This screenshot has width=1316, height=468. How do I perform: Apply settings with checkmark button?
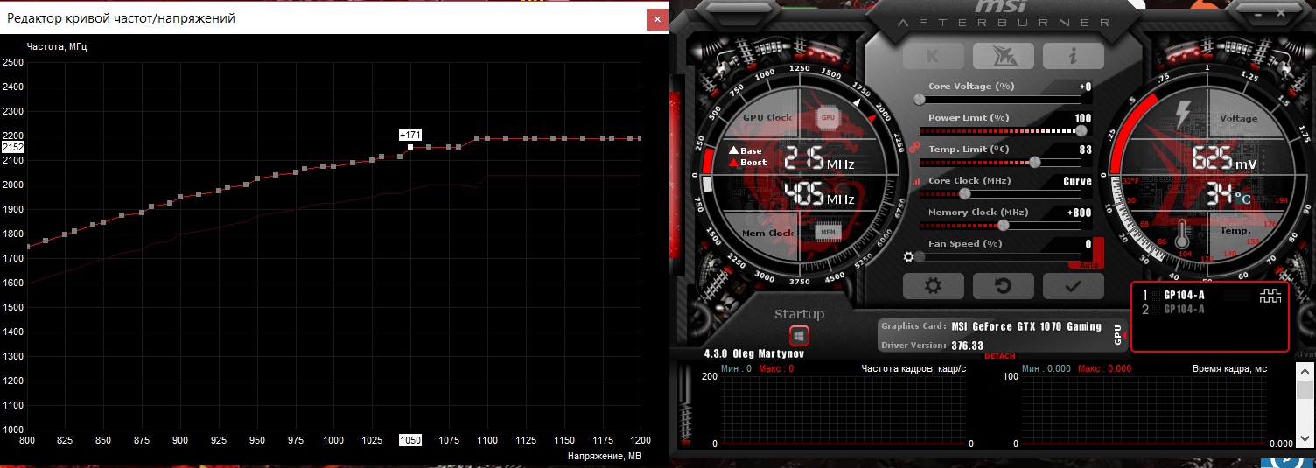tap(1073, 285)
